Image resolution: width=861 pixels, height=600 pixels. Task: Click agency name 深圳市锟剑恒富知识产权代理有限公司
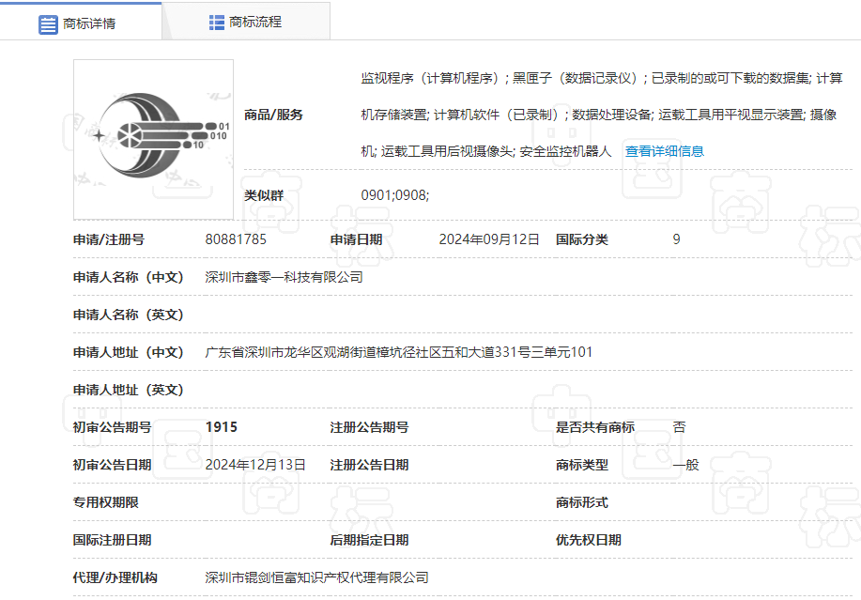point(315,577)
